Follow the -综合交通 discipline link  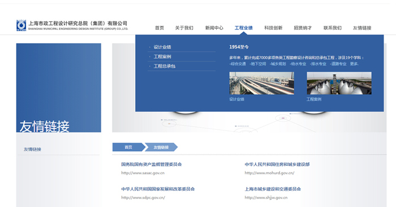point(238,64)
